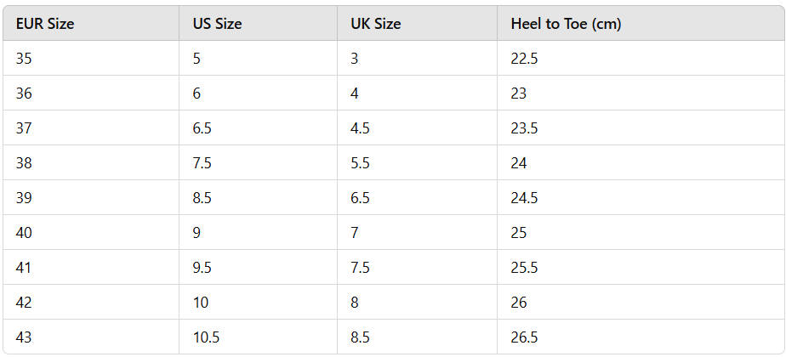Select the EUR size 35 cell

click(x=24, y=59)
